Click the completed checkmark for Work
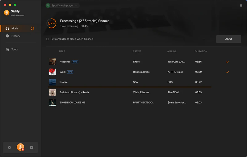Screen dimensions: 247x157 click(x=227, y=72)
